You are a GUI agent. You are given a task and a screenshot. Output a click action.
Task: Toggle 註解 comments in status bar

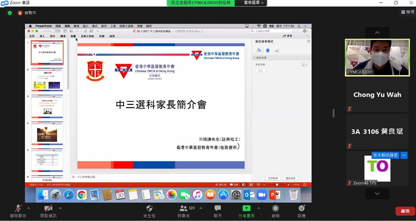click(x=234, y=184)
